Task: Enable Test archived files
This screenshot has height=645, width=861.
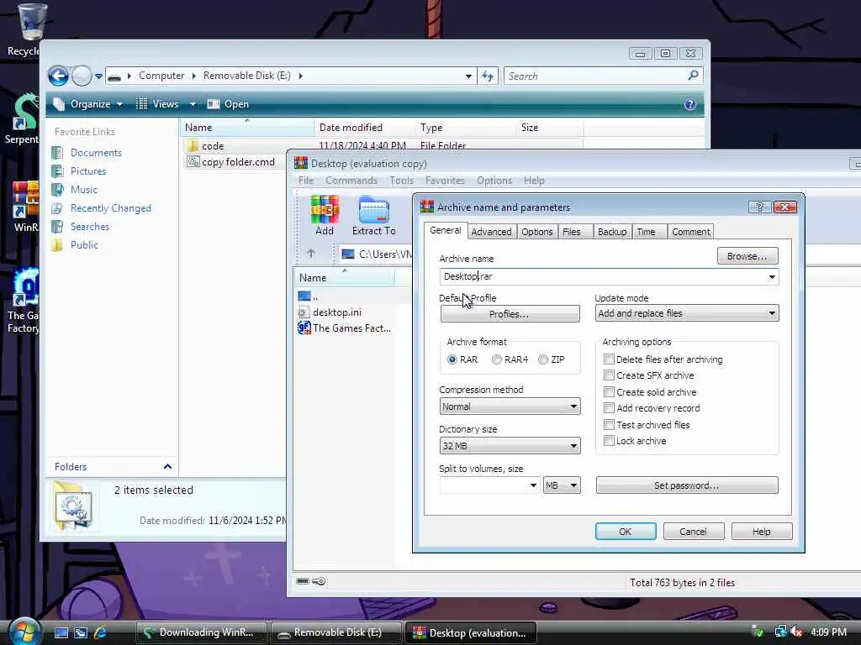Action: point(609,424)
